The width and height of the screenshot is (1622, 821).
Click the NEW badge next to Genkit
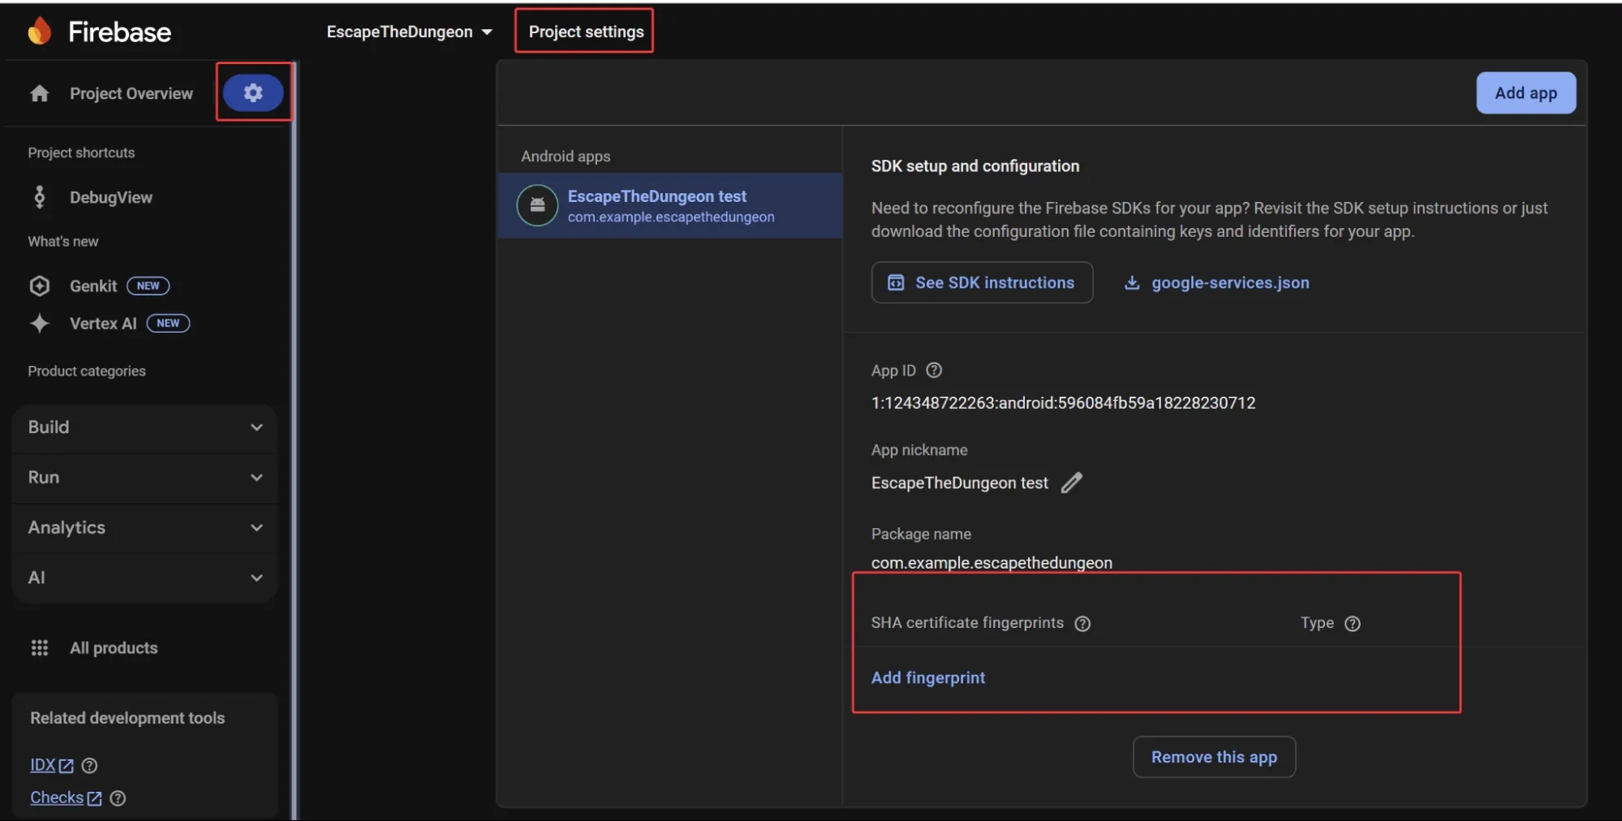click(x=148, y=286)
